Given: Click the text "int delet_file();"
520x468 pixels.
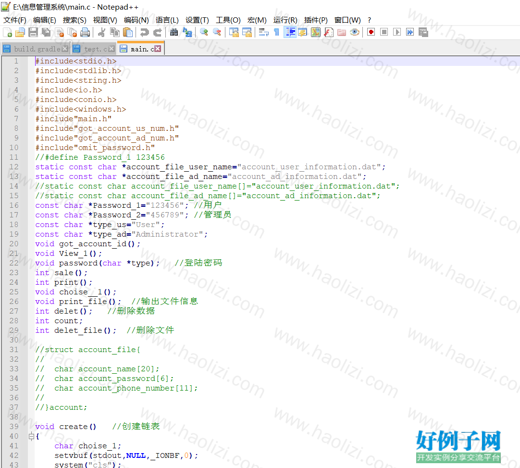Looking at the screenshot, I should (76, 330).
